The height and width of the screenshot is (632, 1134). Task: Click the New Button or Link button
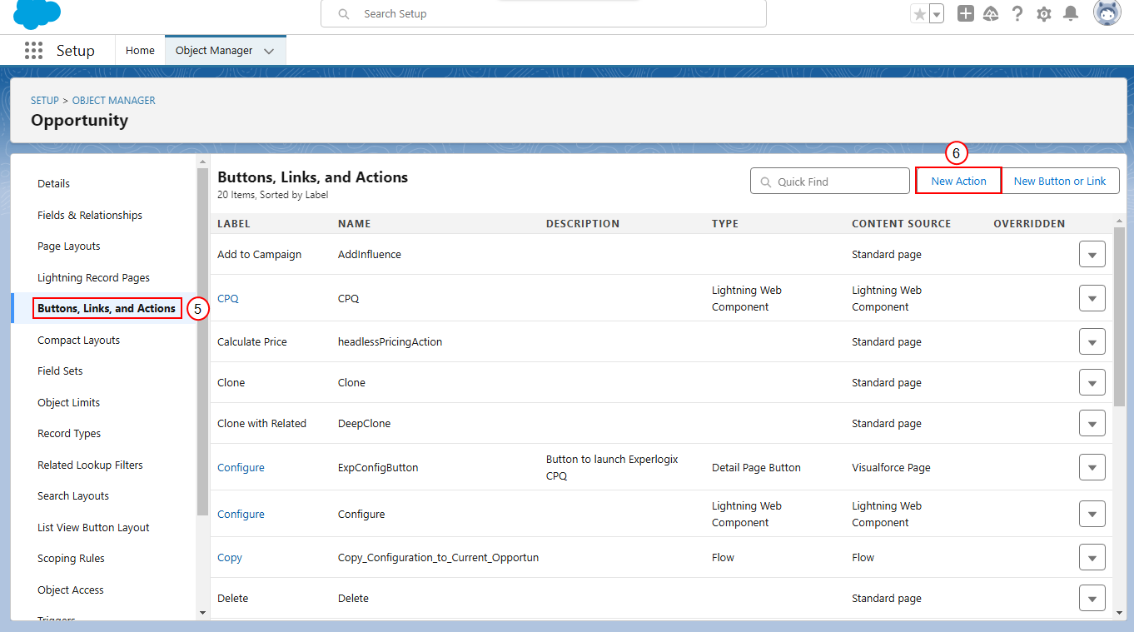[x=1060, y=181]
